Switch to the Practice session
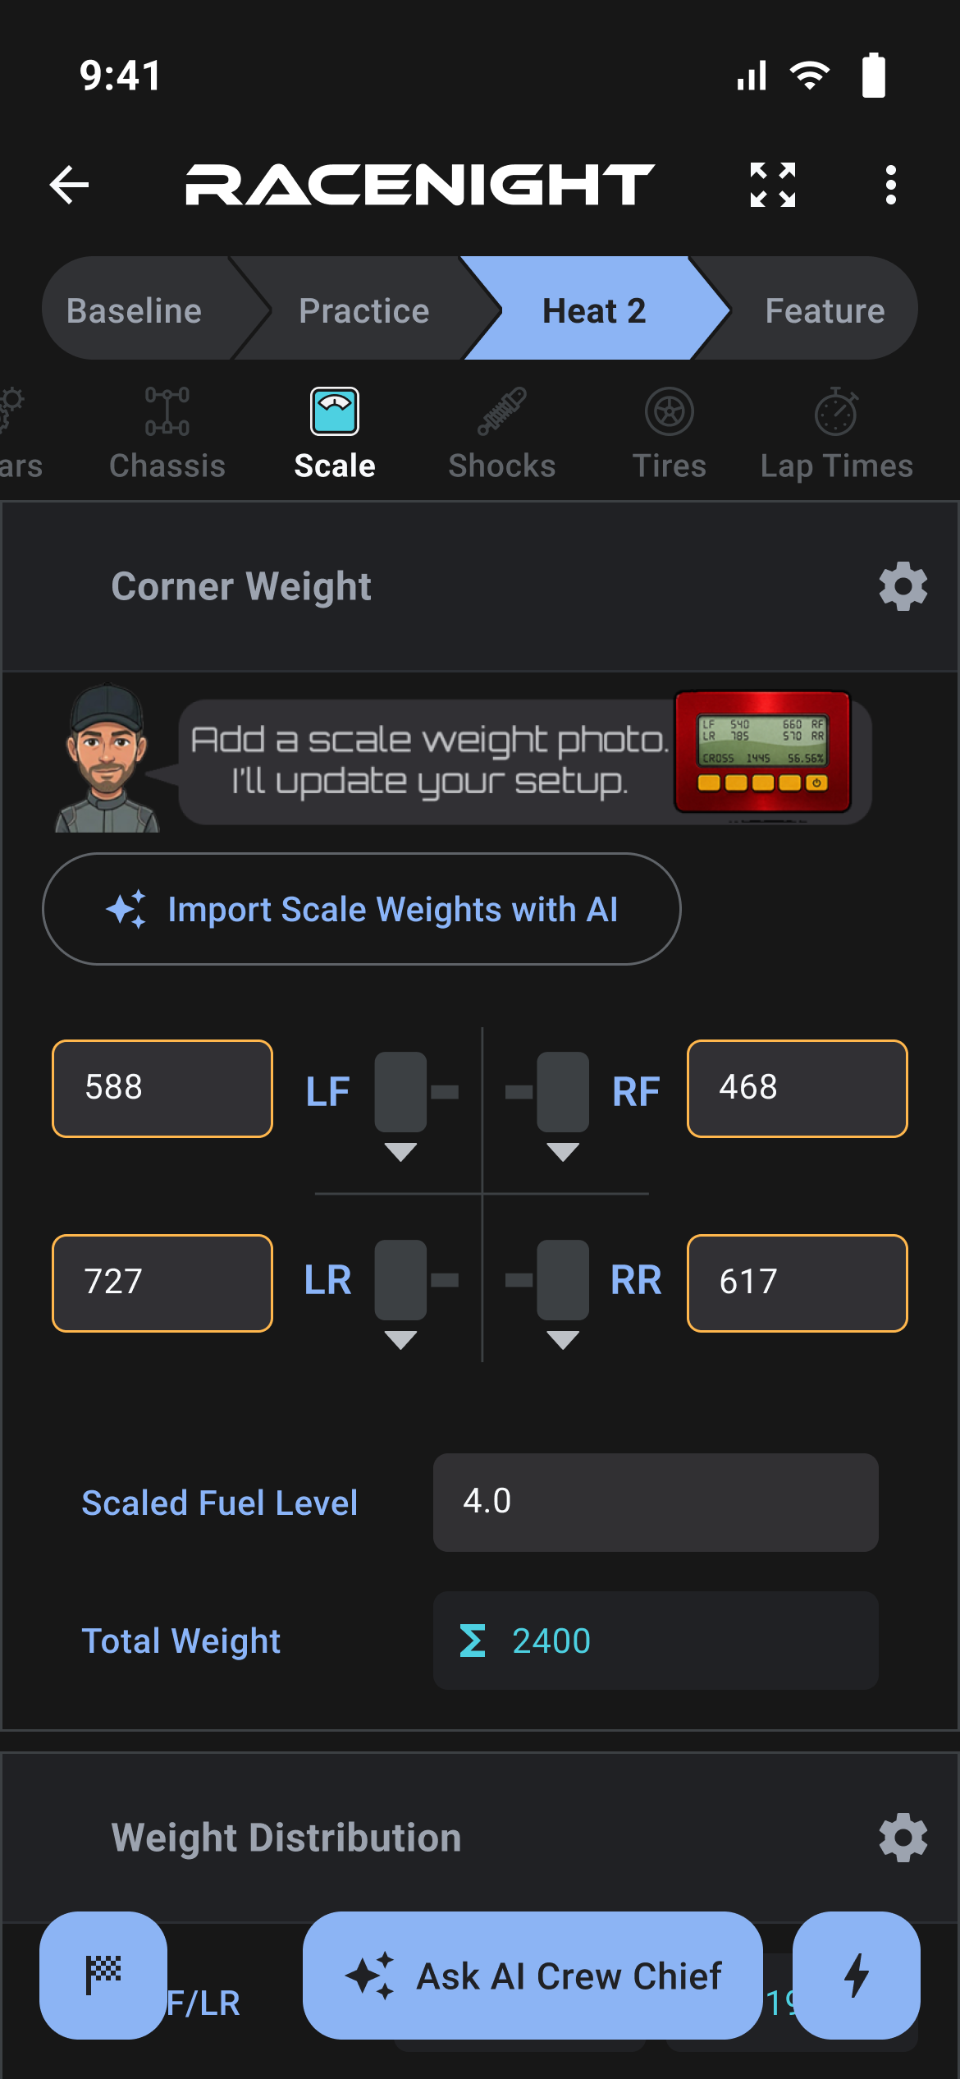The height and width of the screenshot is (2079, 960). (x=364, y=309)
